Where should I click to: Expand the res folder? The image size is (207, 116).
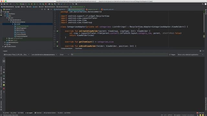[5, 44]
